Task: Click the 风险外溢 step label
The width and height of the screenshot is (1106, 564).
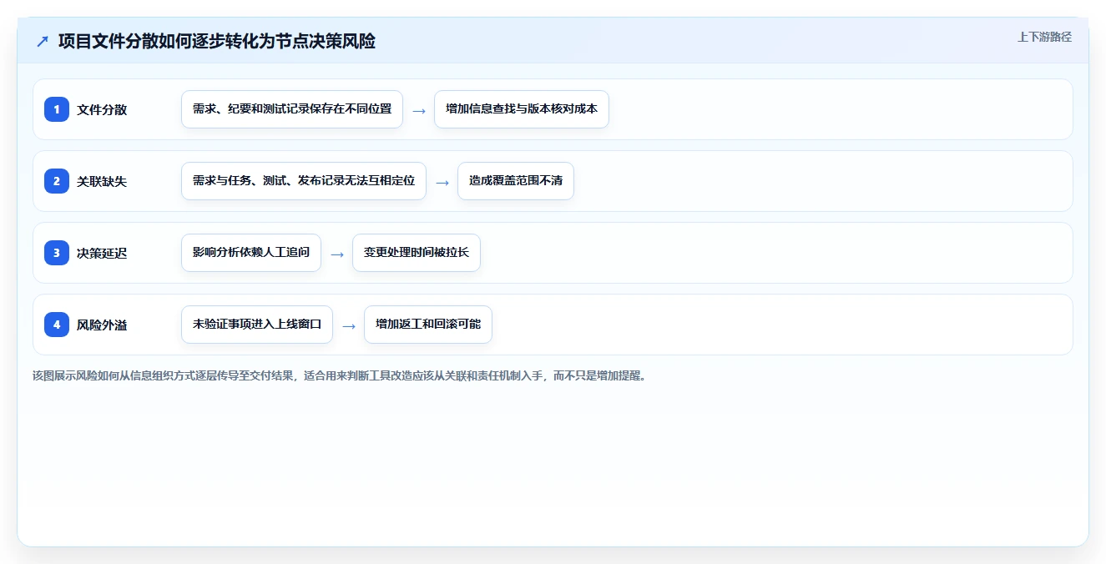Action: tap(102, 325)
